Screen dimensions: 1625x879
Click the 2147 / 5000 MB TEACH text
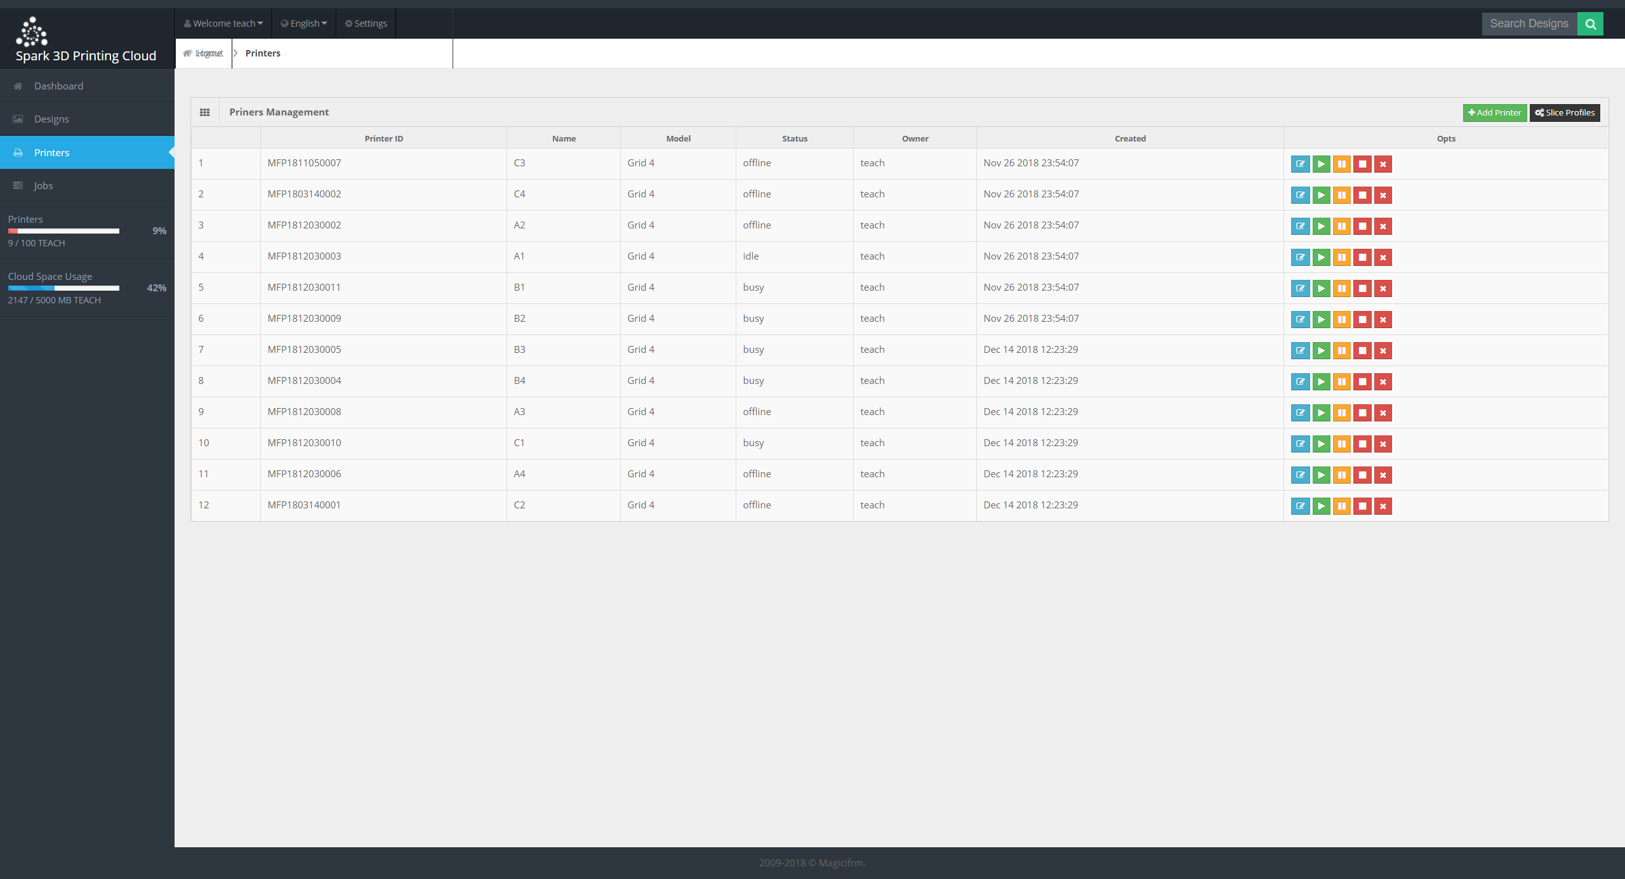tap(54, 300)
